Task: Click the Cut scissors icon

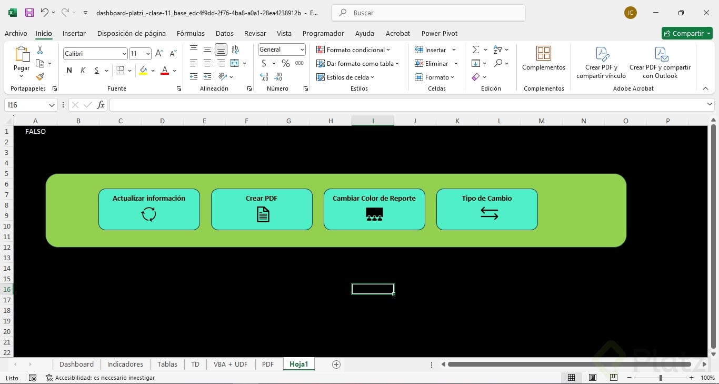Action: (40, 50)
